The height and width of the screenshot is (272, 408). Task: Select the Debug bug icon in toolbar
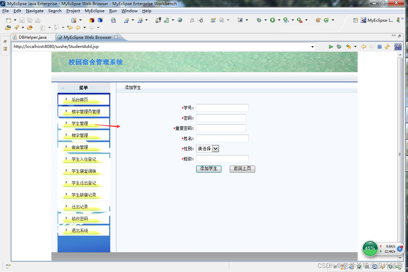(x=259, y=20)
